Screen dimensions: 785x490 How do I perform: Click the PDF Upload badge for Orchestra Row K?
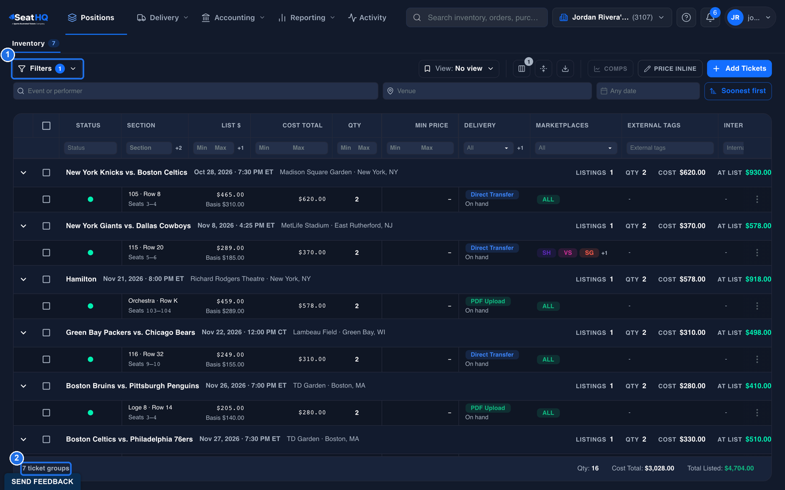[487, 302]
